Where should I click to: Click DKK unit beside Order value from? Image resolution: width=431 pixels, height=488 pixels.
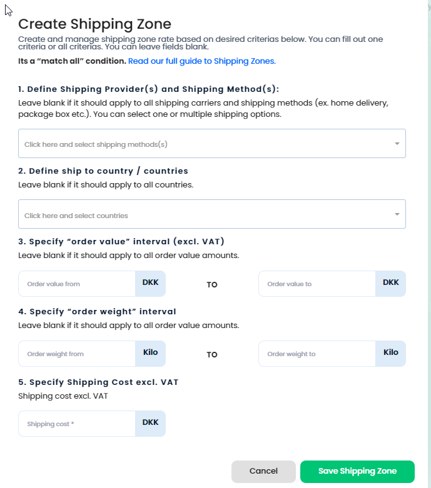point(150,283)
